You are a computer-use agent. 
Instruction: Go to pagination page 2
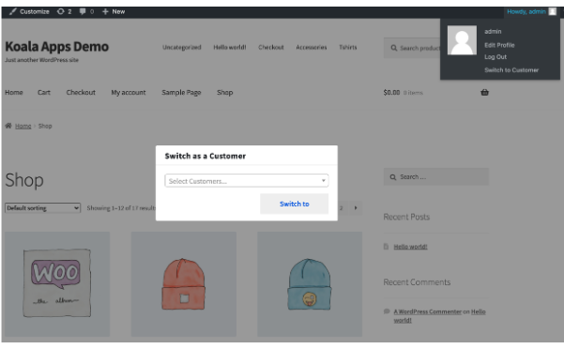click(342, 207)
